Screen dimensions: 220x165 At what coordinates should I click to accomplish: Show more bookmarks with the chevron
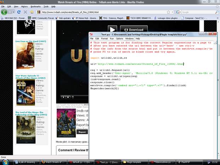pos(218,18)
